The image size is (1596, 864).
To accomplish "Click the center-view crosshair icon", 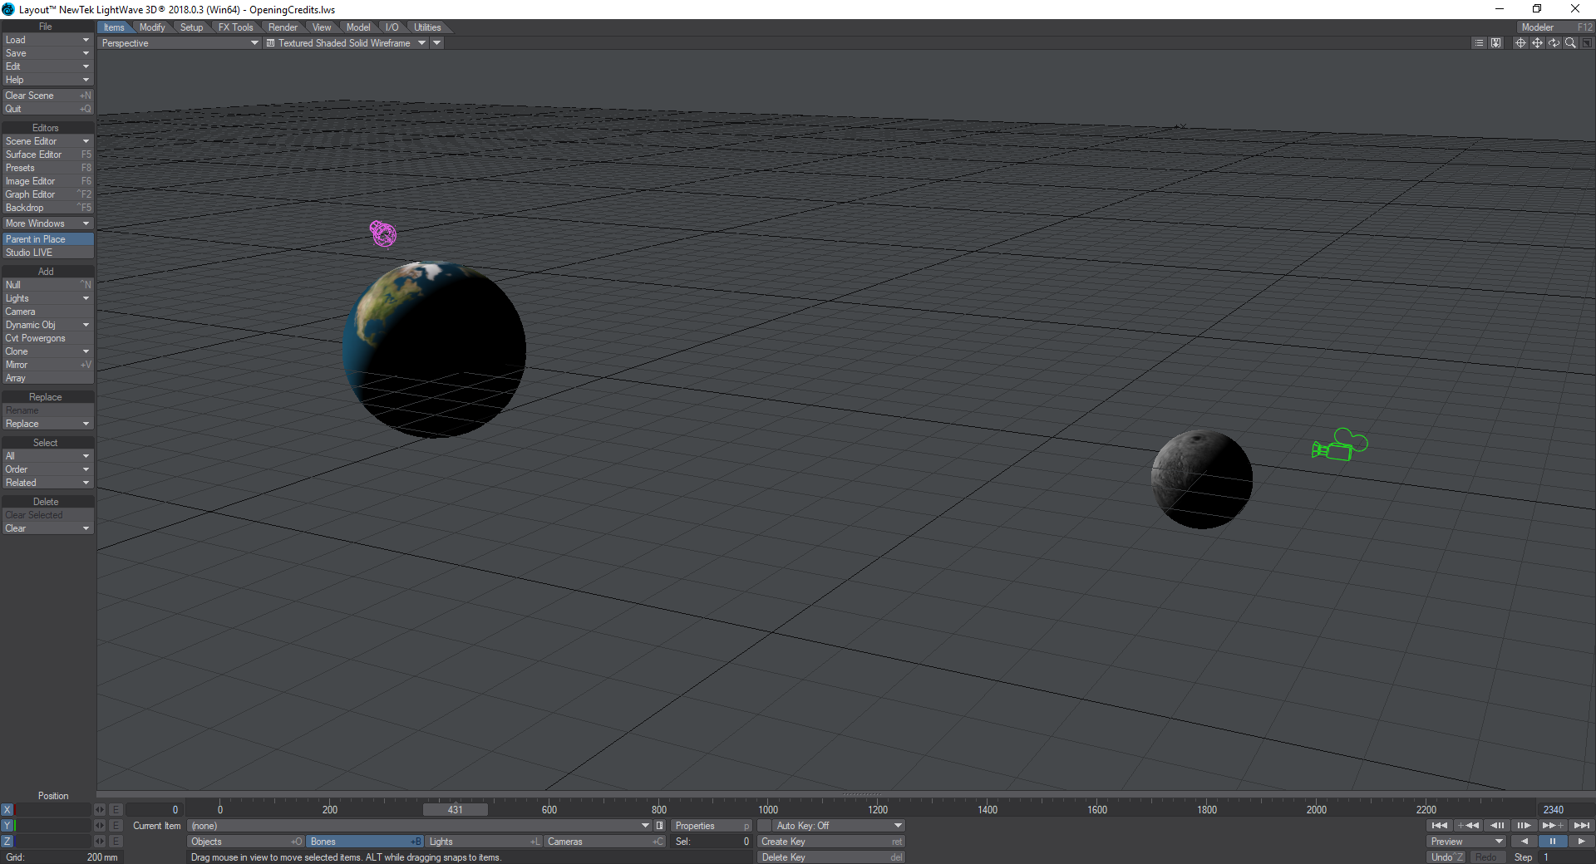I will coord(1520,43).
